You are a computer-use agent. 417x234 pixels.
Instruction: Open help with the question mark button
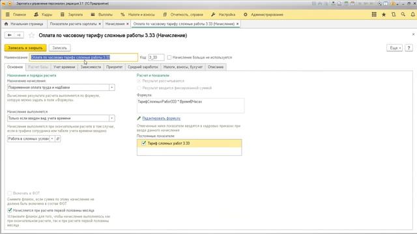409,48
